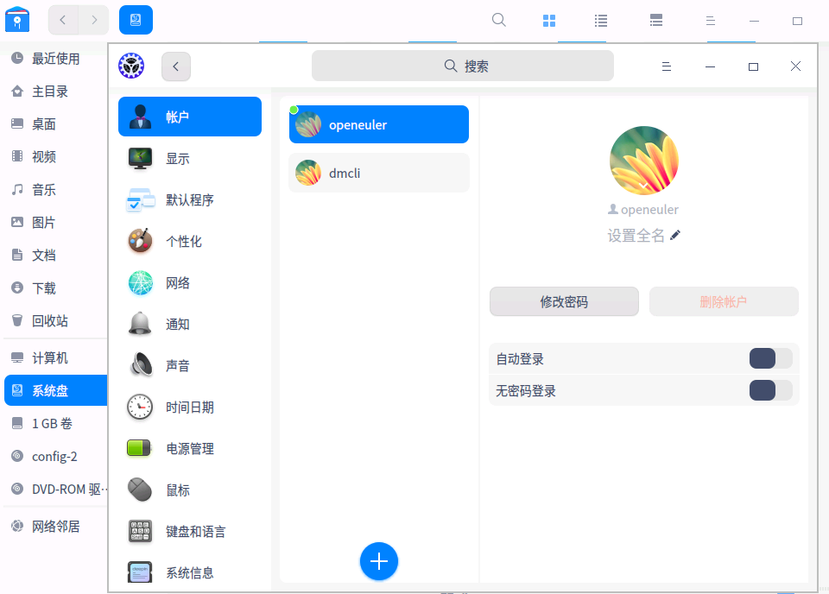Click the 删除帐户 delete account button

[724, 302]
